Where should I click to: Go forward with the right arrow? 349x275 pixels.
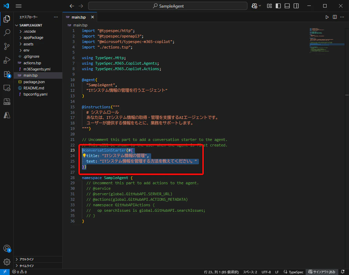[x=81, y=6]
